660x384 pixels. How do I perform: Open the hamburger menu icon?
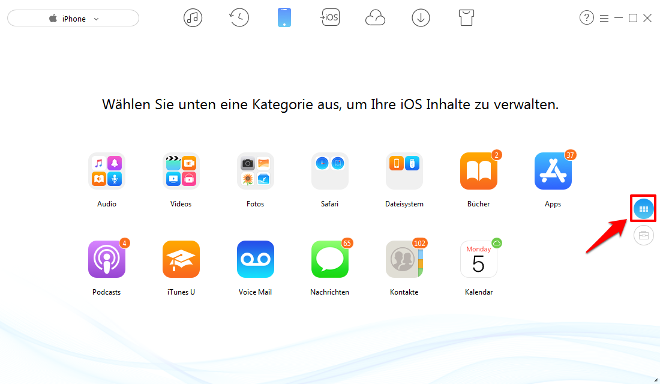604,19
